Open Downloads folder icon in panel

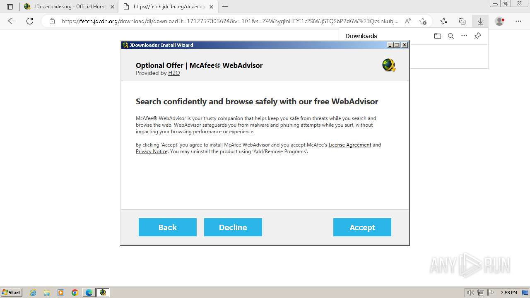[x=438, y=36]
